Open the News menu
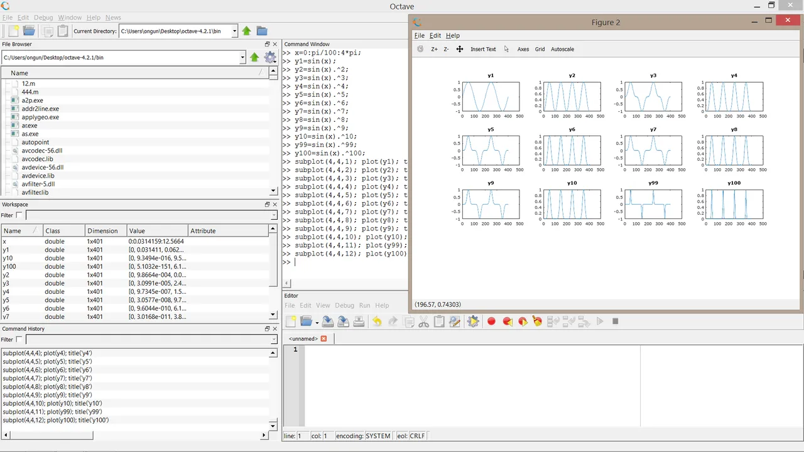The width and height of the screenshot is (804, 452). click(x=113, y=18)
